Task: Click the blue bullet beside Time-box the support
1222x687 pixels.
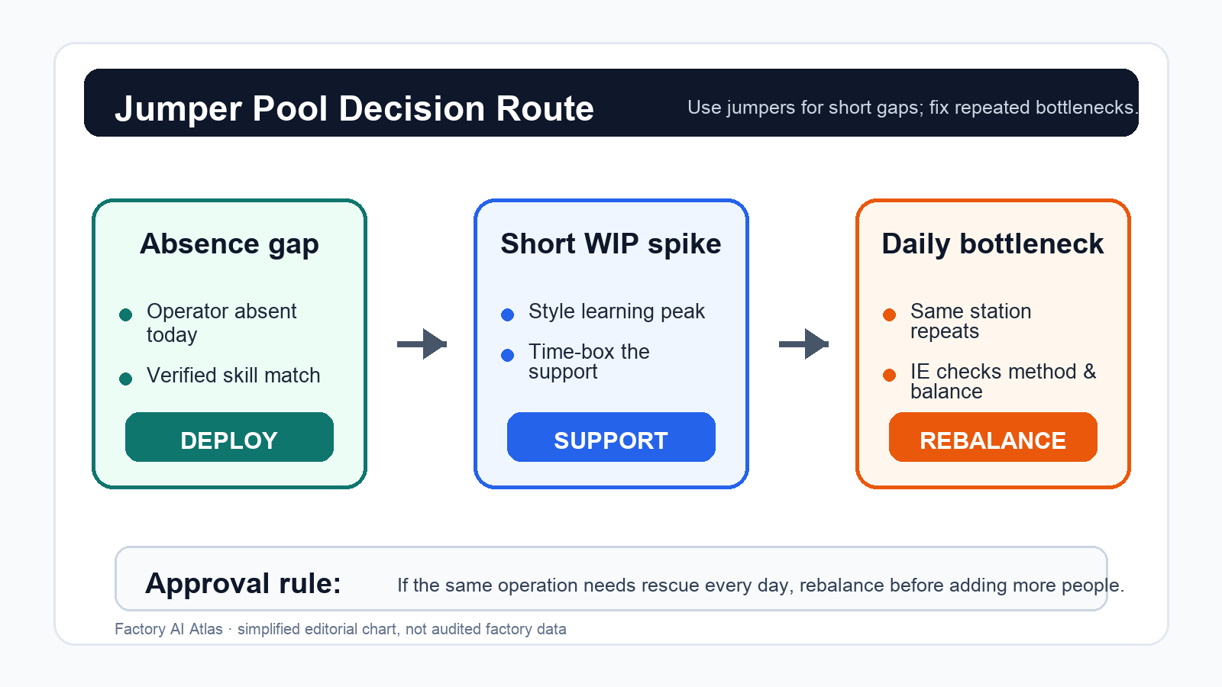Action: click(508, 355)
